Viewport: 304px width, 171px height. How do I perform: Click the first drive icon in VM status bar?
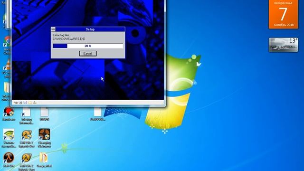click(x=16, y=103)
